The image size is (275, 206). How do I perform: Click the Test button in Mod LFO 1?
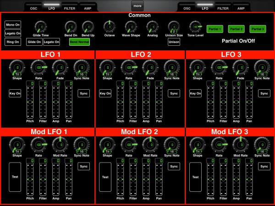pos(15,177)
